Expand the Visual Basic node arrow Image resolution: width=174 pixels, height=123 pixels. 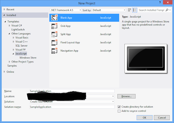(13, 38)
